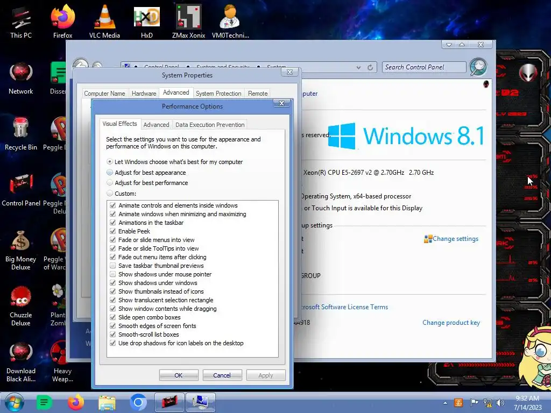Select Adjust for best performance
Image resolution: width=551 pixels, height=413 pixels.
tap(147, 183)
